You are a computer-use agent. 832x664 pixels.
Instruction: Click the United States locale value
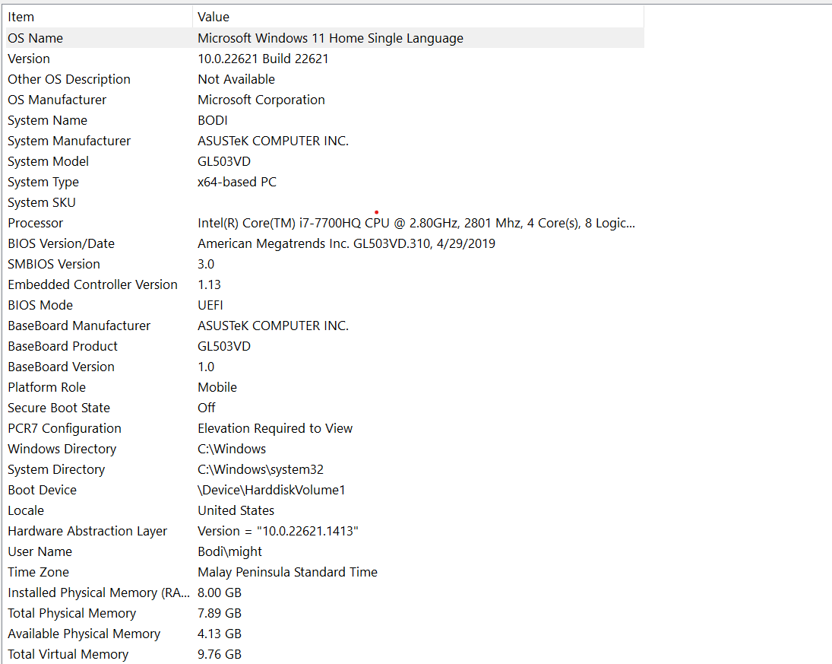click(x=236, y=510)
